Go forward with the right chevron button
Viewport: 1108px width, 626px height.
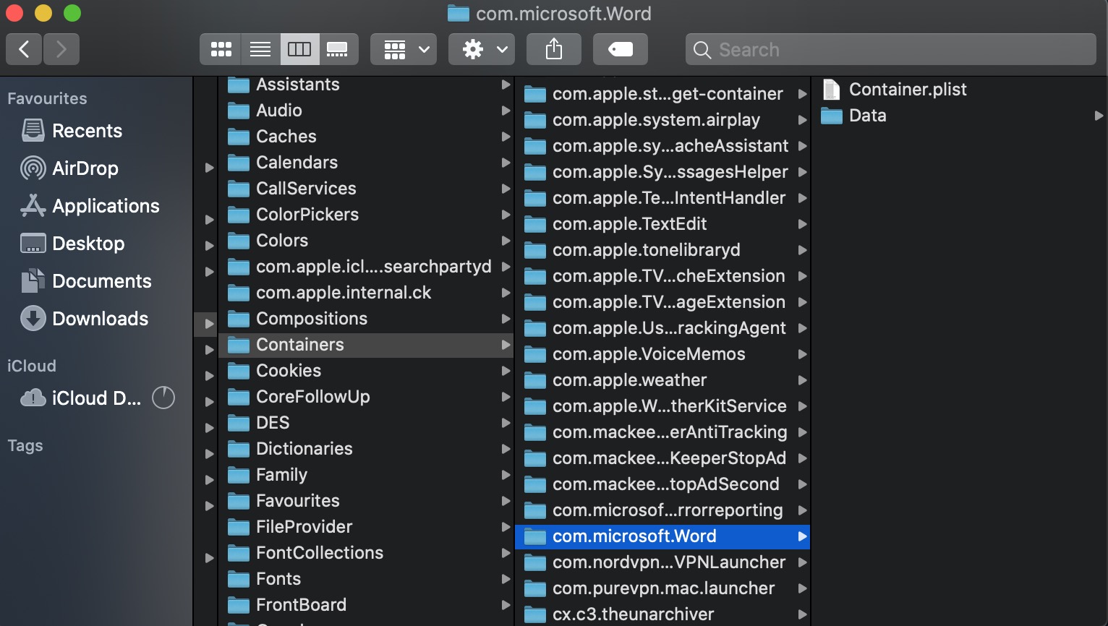(x=61, y=49)
